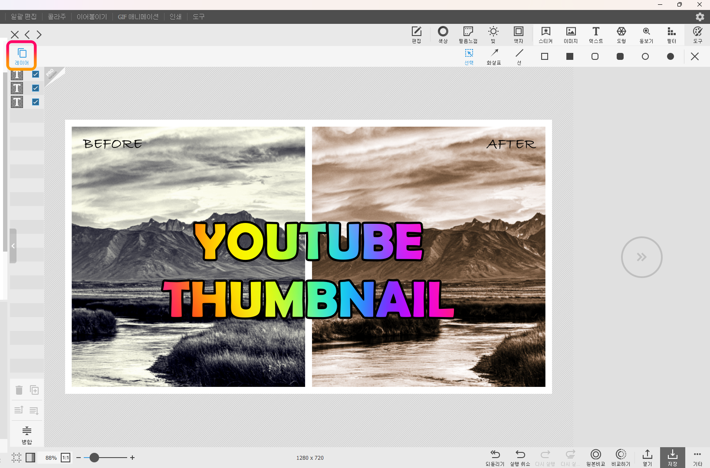Open settings with the gear icon
This screenshot has width=710, height=468.
click(700, 16)
